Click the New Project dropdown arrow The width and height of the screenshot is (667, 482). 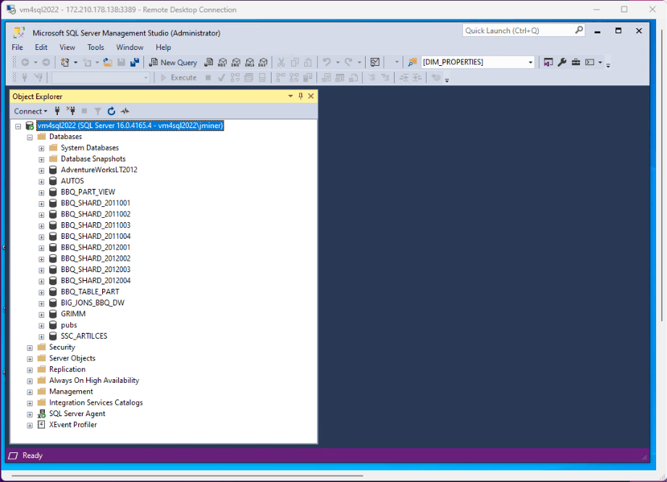[x=76, y=62]
